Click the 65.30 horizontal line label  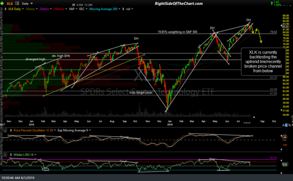273,77
